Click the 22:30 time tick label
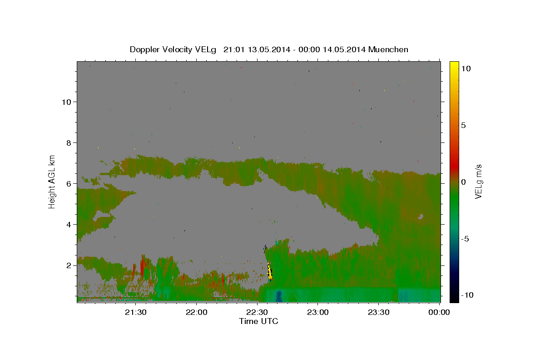This screenshot has height=363, width=545. [257, 312]
